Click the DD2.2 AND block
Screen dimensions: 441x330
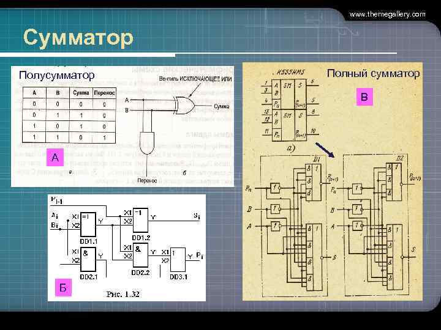click(x=140, y=255)
